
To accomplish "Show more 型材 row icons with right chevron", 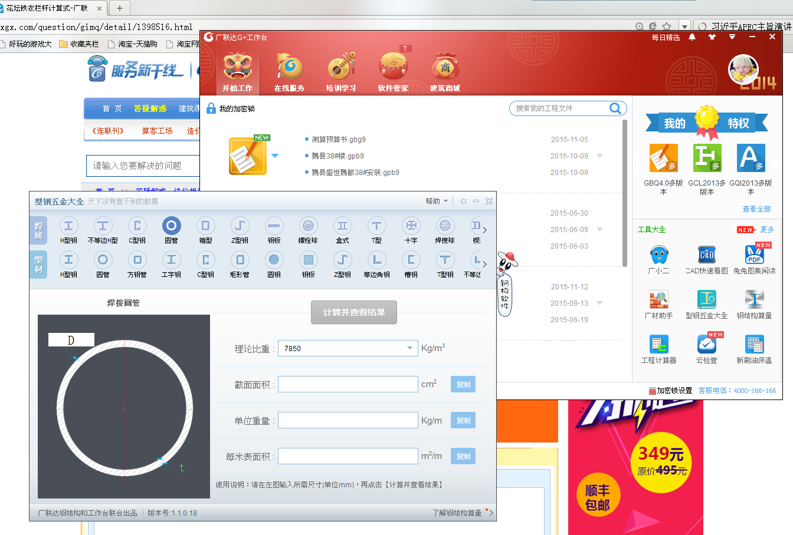I will 485,264.
